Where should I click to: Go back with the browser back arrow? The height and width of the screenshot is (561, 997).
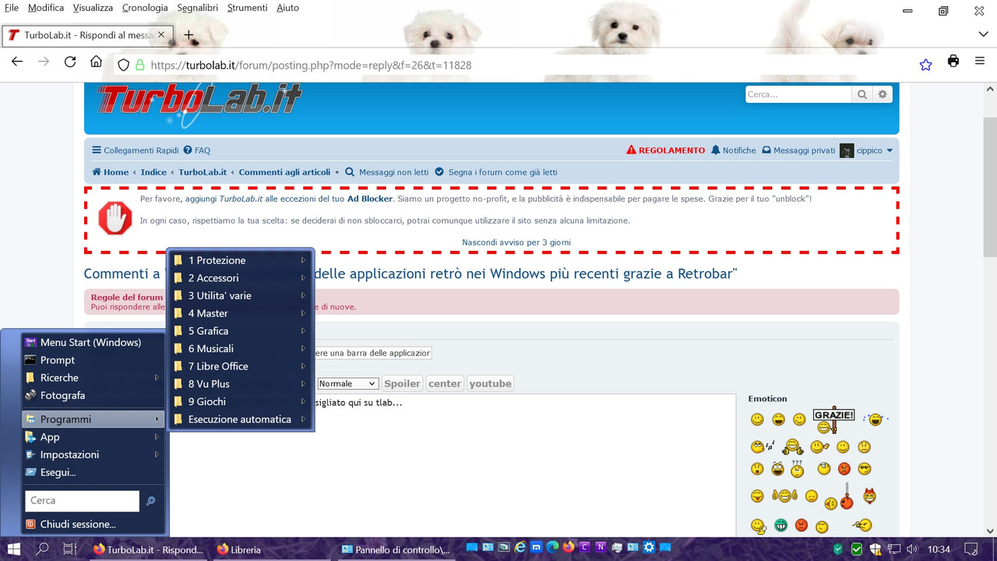point(17,62)
